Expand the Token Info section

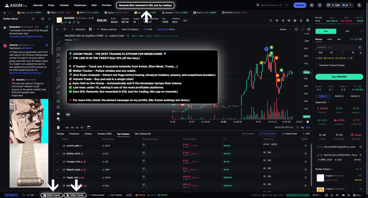322,102
